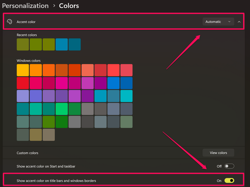Pick the bright blue recent color swatch
250x187 pixels.
pos(62,44)
